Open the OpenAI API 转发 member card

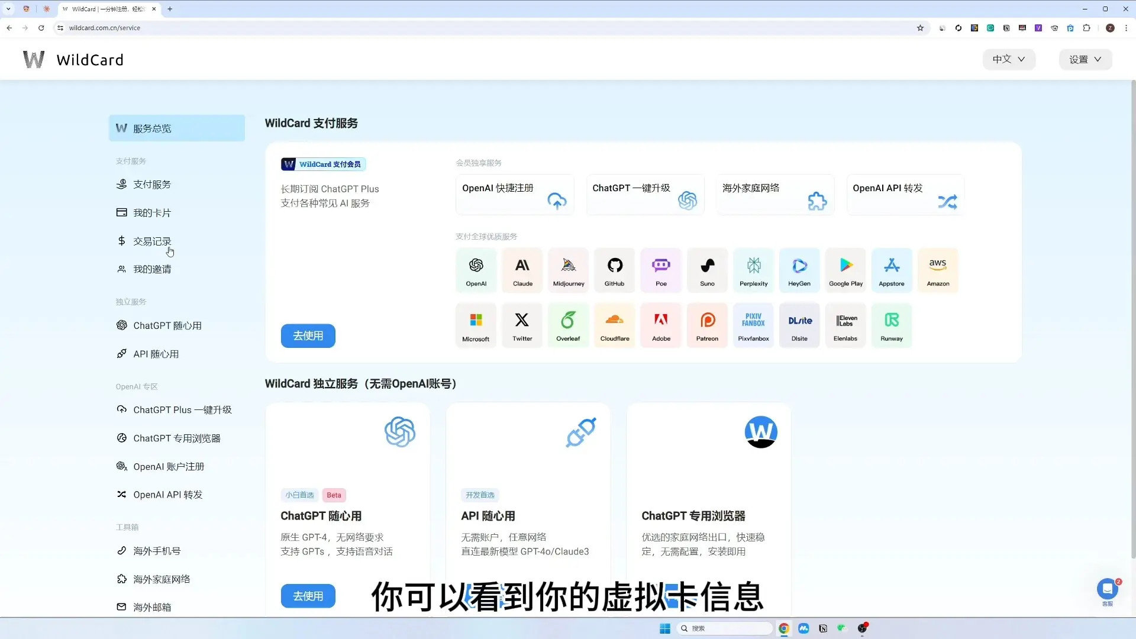905,195
